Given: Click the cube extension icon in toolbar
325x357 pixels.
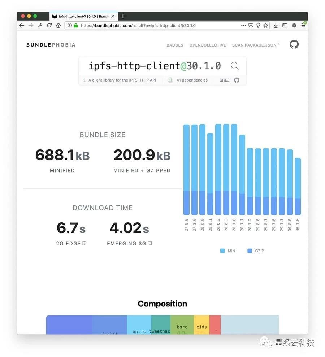Looking at the screenshot, I should pyautogui.click(x=294, y=26).
